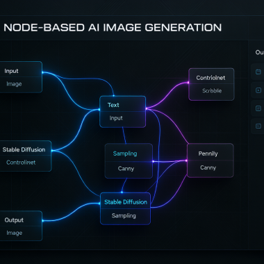Click the Scribble row in the Controlnet node

pos(211,92)
